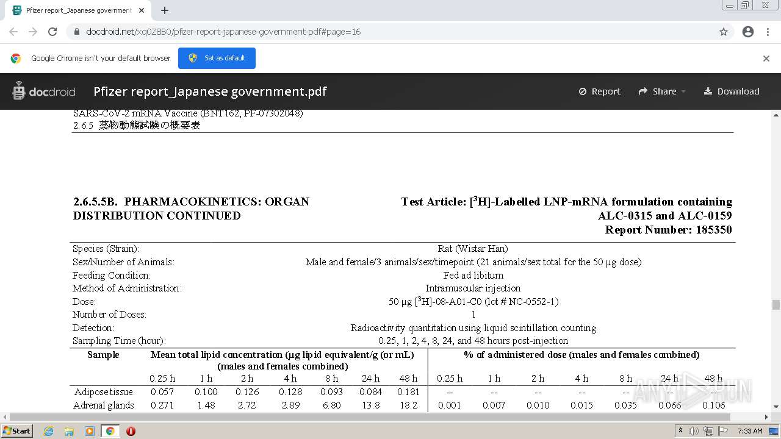Expand the Share dropdown menu
The image size is (781, 439).
click(662, 91)
